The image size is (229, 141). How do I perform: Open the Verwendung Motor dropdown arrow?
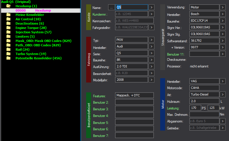click(x=222, y=7)
